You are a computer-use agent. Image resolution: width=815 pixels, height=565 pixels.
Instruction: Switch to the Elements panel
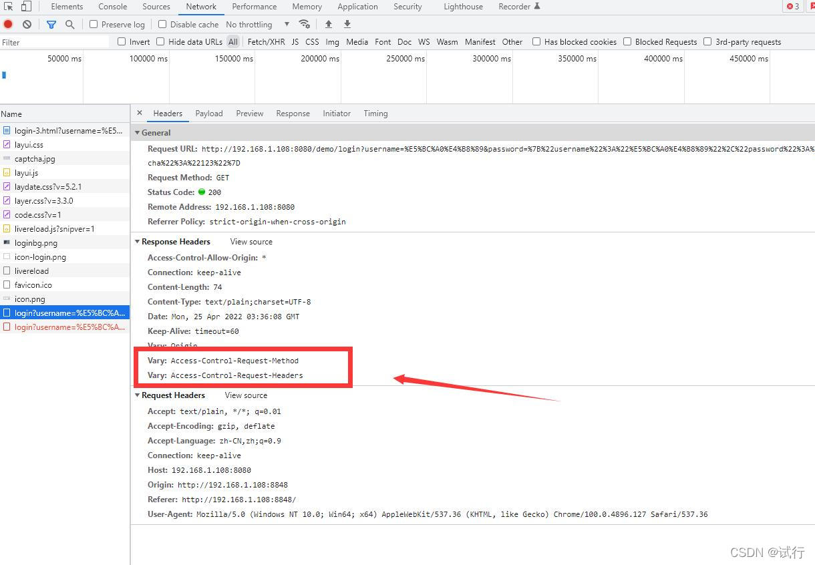click(x=67, y=7)
